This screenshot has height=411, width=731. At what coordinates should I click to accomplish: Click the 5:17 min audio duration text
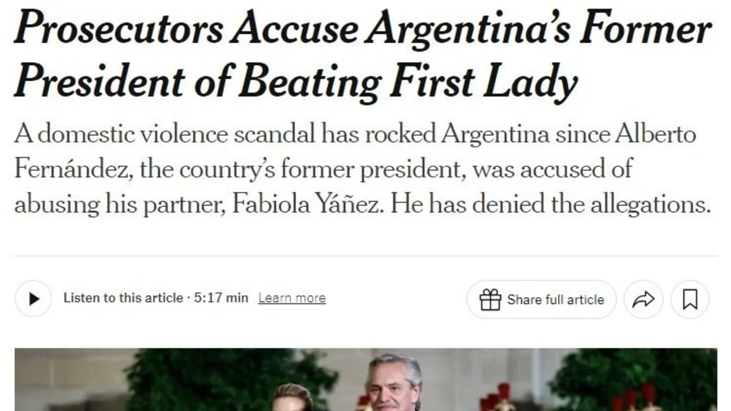point(221,298)
